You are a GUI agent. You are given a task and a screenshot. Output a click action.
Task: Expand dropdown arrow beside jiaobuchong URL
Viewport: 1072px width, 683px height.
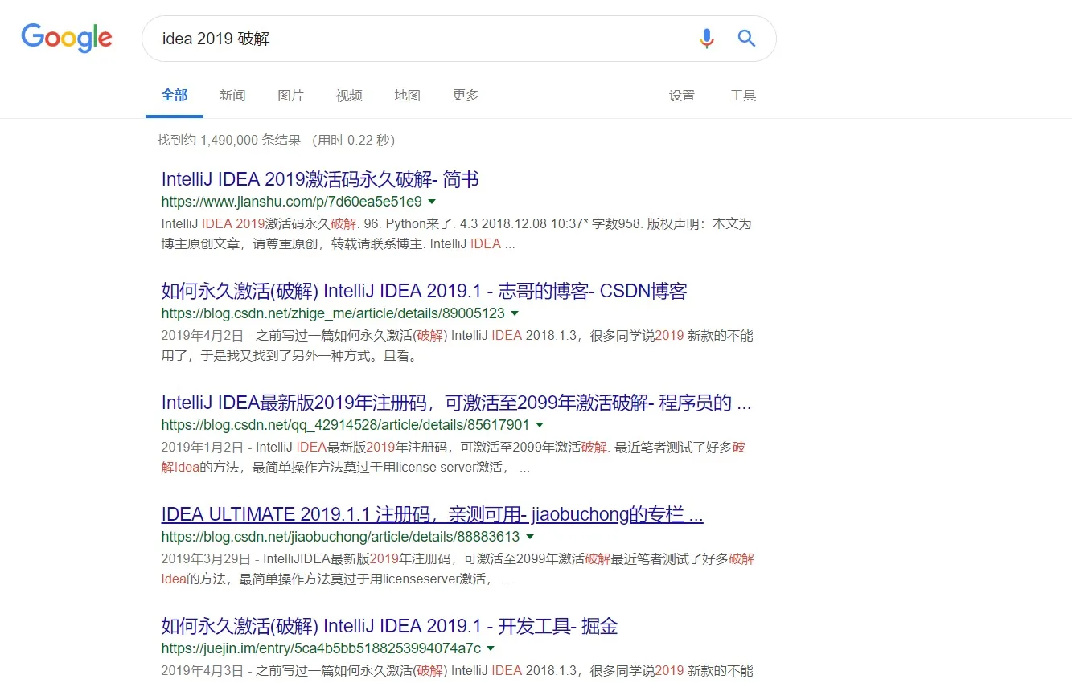point(530,537)
